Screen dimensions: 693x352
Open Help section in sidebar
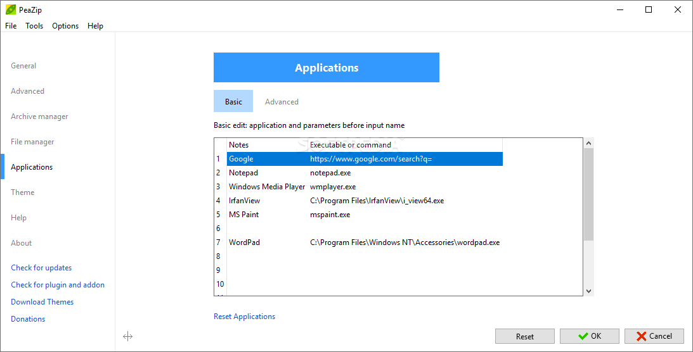(x=18, y=217)
